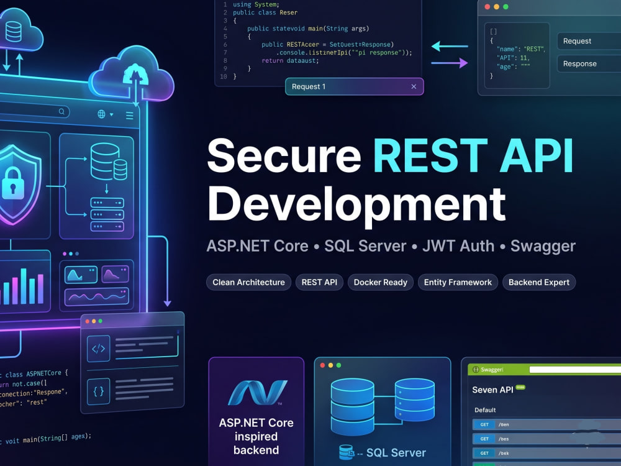Click the SQL Server database cluster graphic
621x466 pixels.
(383, 406)
